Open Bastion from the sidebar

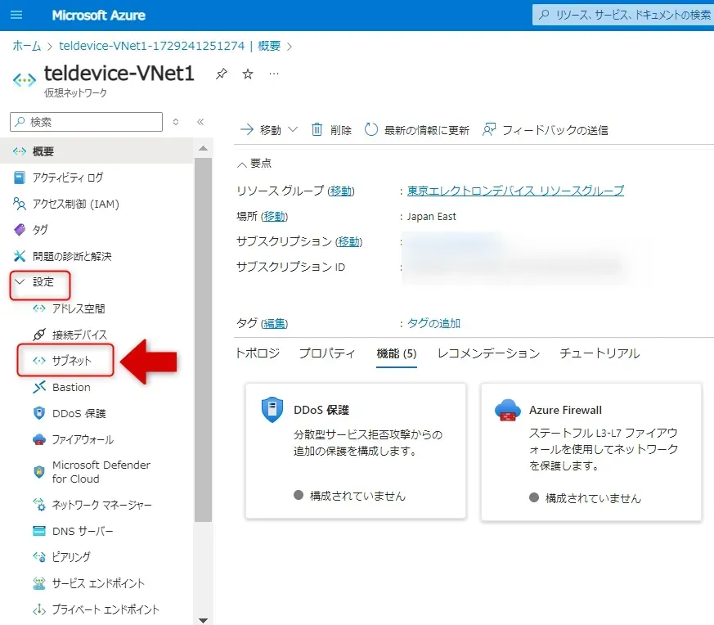click(x=71, y=387)
